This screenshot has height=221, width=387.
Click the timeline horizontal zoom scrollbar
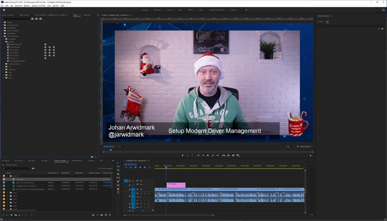click(x=169, y=215)
